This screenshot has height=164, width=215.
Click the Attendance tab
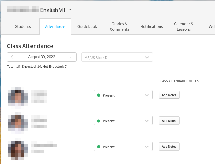click(55, 27)
